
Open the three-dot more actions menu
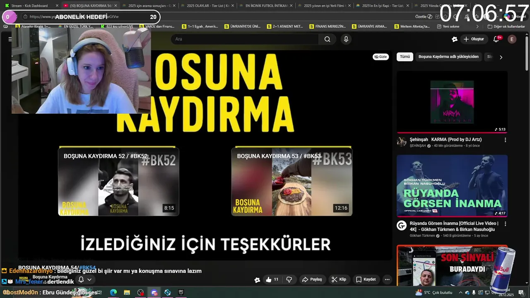tap(387, 279)
